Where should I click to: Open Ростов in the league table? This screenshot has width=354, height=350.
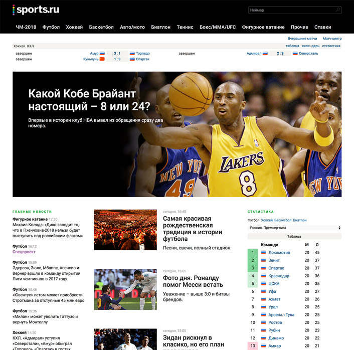click(275, 323)
